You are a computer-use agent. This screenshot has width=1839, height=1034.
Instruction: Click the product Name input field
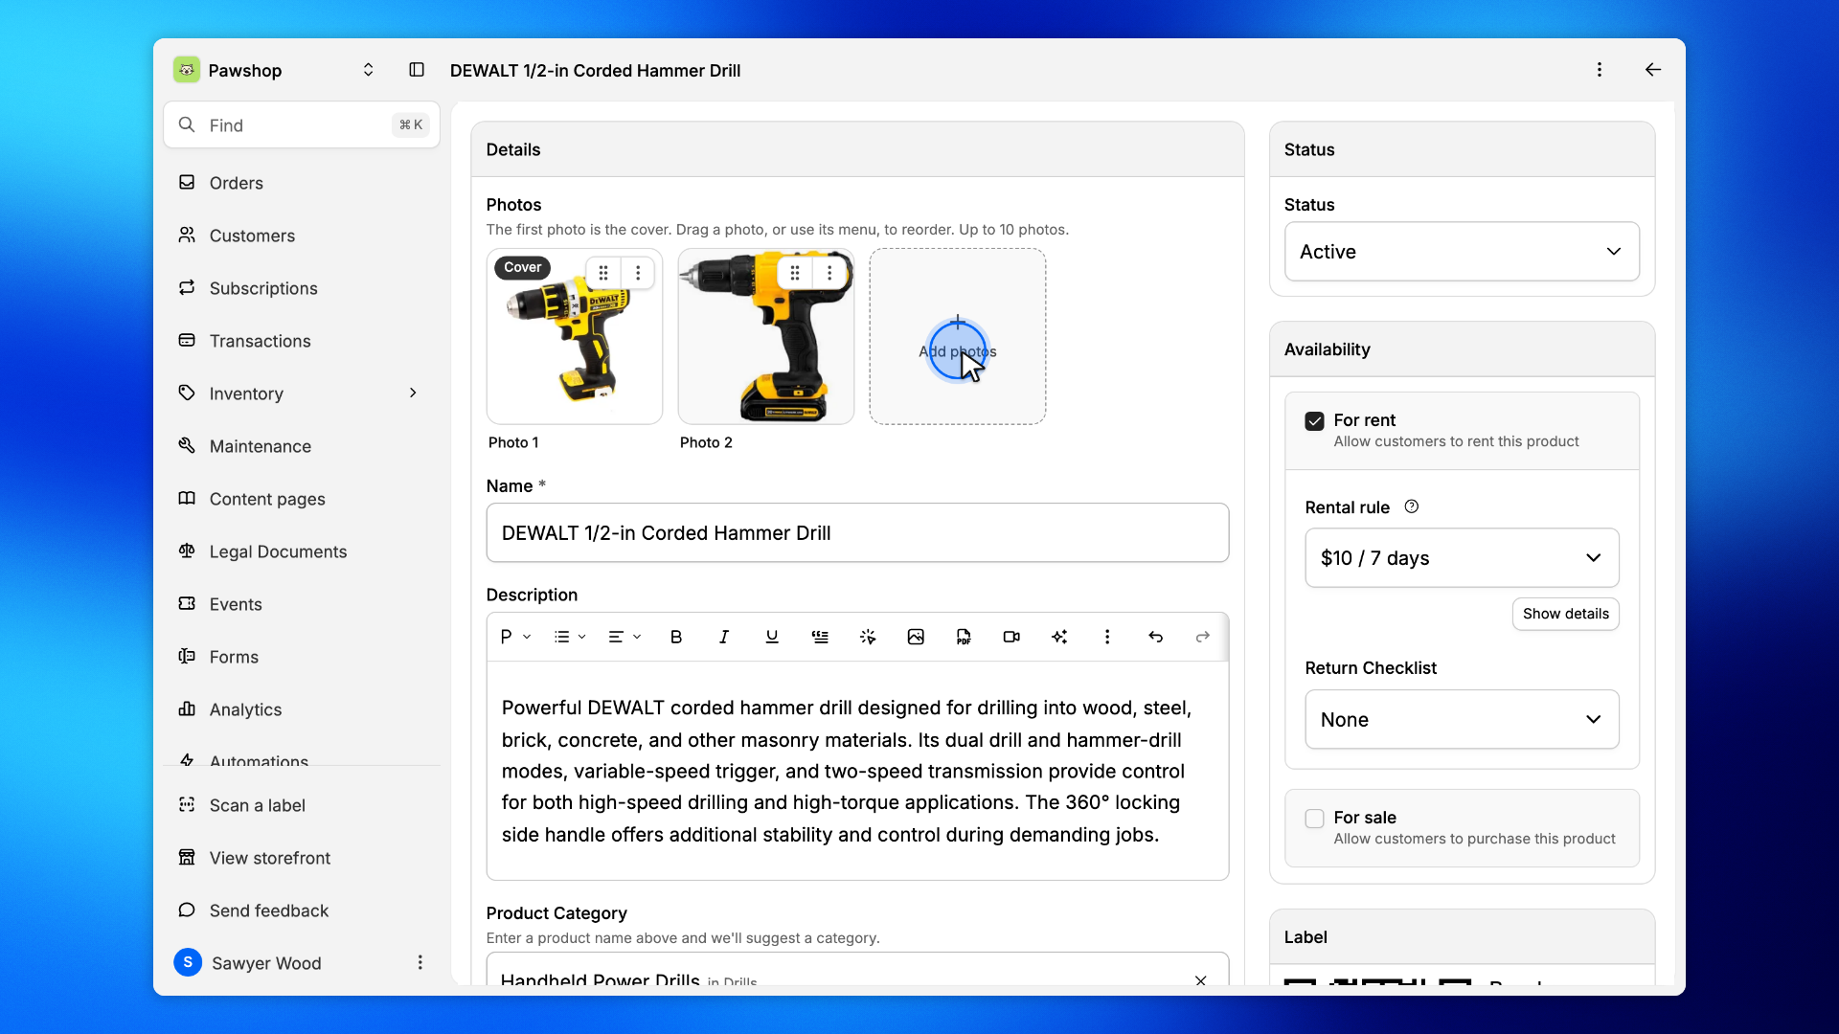coord(857,533)
